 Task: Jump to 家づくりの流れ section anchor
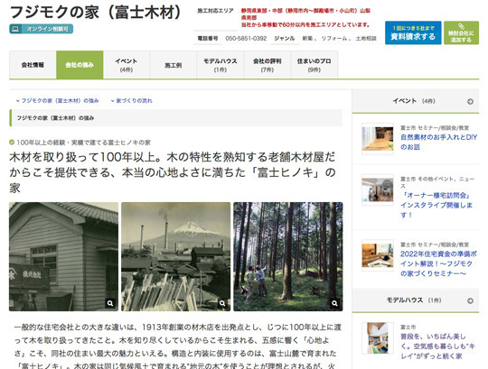132,101
